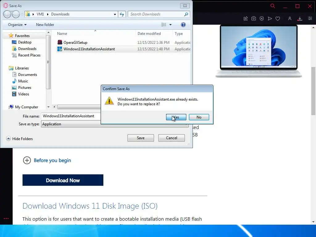This screenshot has width=316, height=237.
Task: Open Music library in navigation pane
Action: [23, 81]
